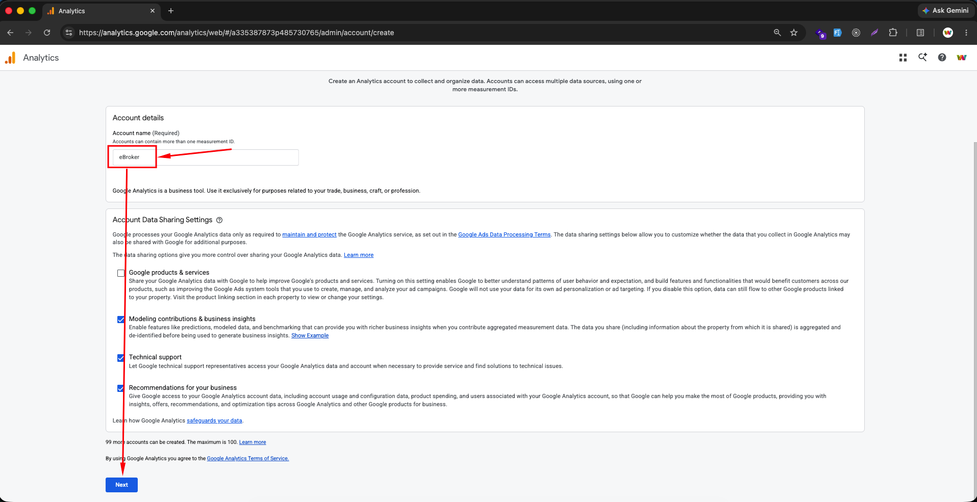The width and height of the screenshot is (977, 502).
Task: Click the help icon beside Account Data Sharing Settings
Action: (x=219, y=220)
